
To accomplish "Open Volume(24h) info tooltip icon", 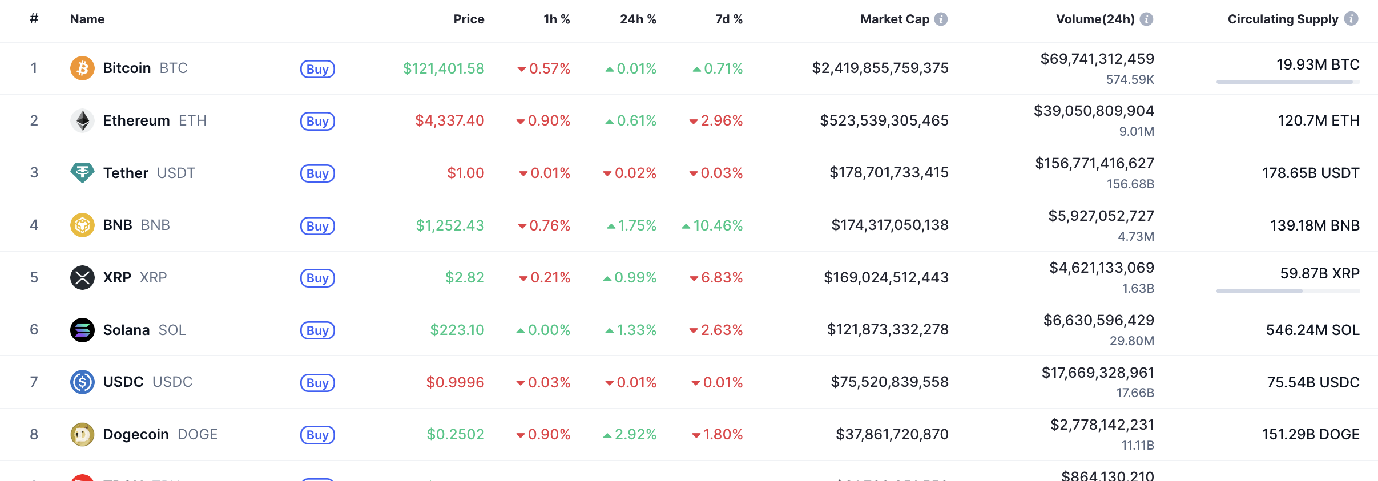I will [x=1146, y=19].
